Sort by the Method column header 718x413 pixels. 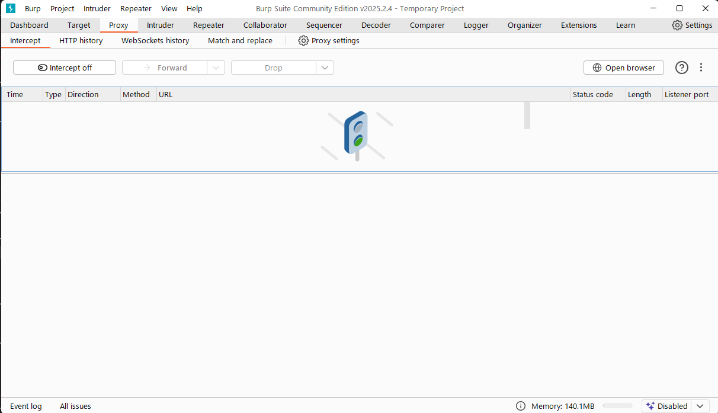[x=138, y=94]
